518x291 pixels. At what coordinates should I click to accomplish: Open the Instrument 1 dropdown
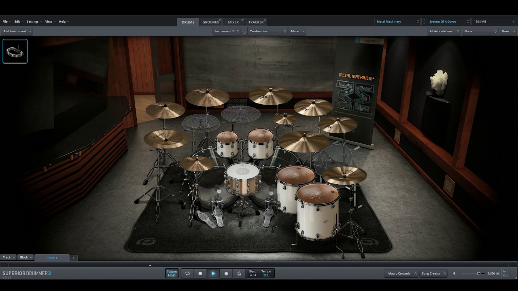[x=227, y=31]
